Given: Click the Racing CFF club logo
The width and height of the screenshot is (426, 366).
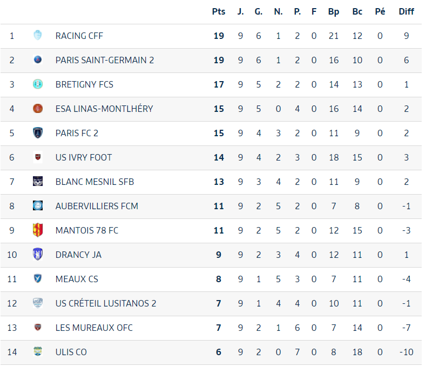Looking at the screenshot, I should (x=38, y=35).
